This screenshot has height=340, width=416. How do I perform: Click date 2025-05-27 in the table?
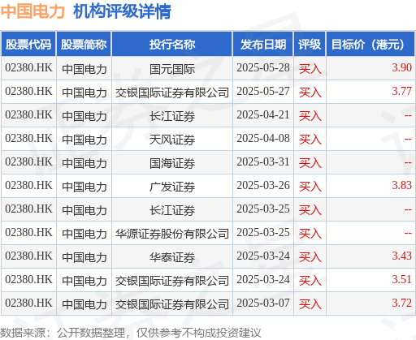click(x=263, y=91)
